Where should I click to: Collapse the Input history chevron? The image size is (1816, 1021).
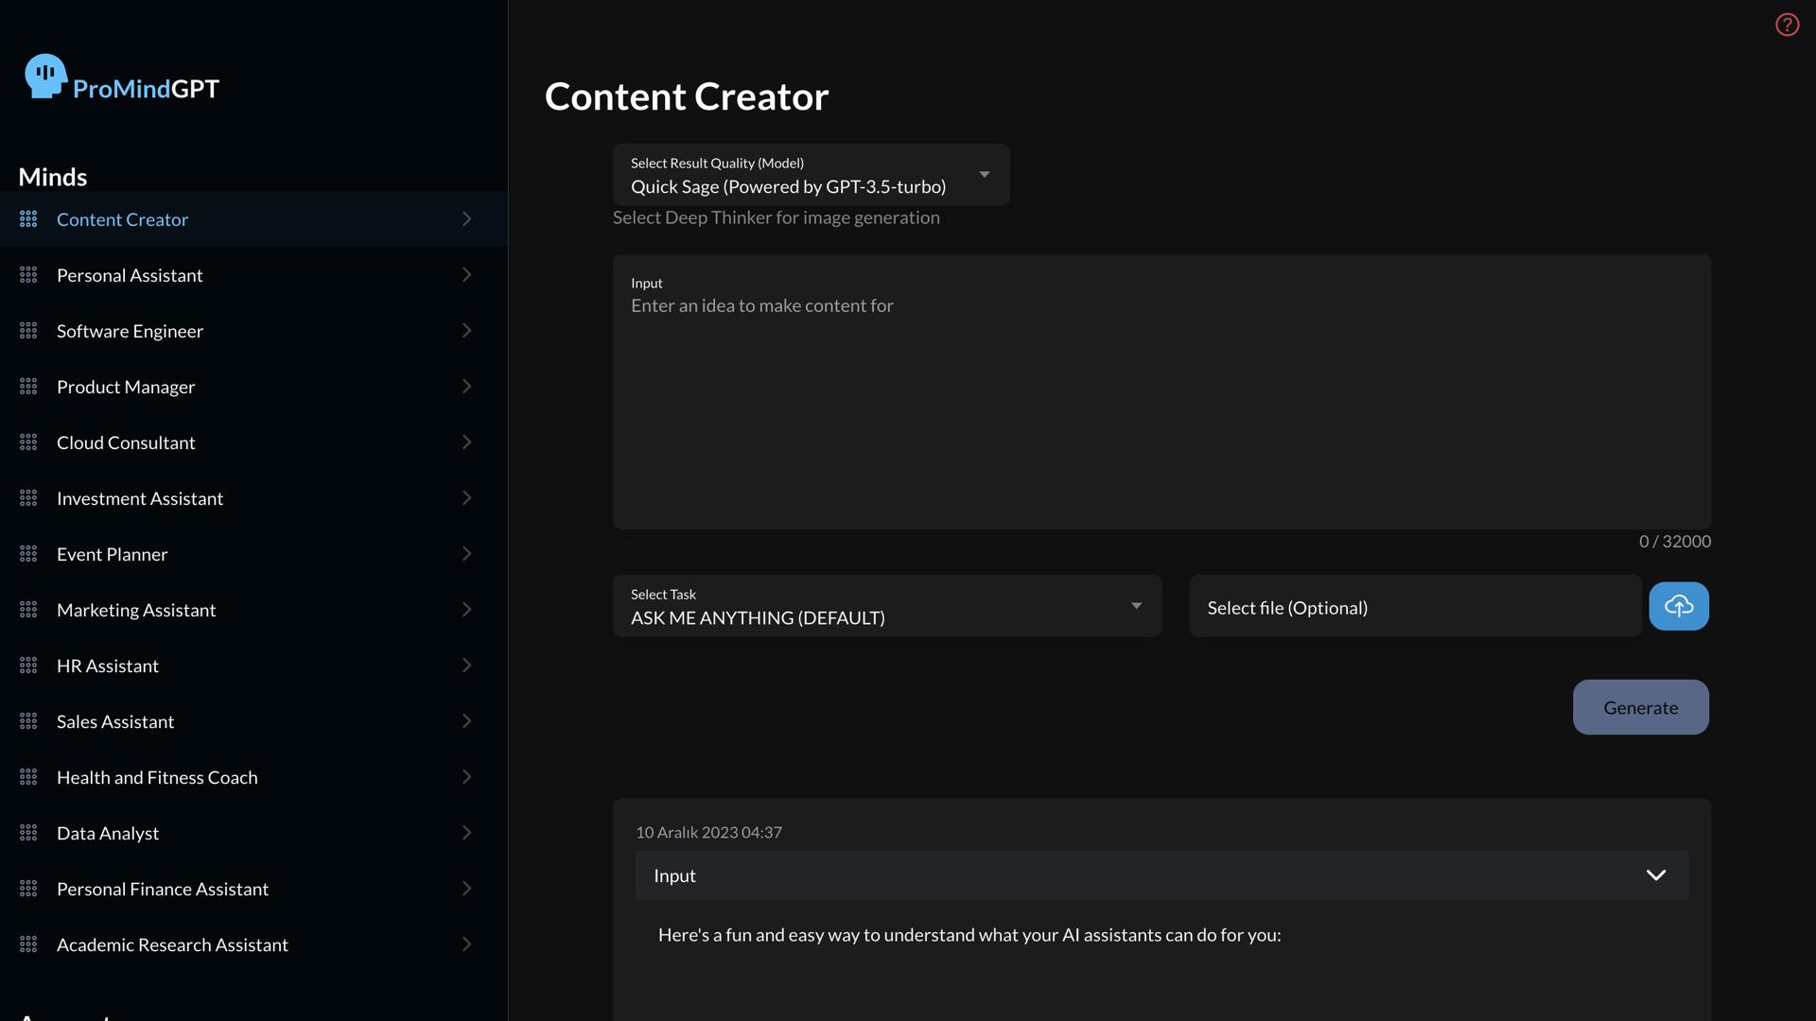click(1655, 875)
